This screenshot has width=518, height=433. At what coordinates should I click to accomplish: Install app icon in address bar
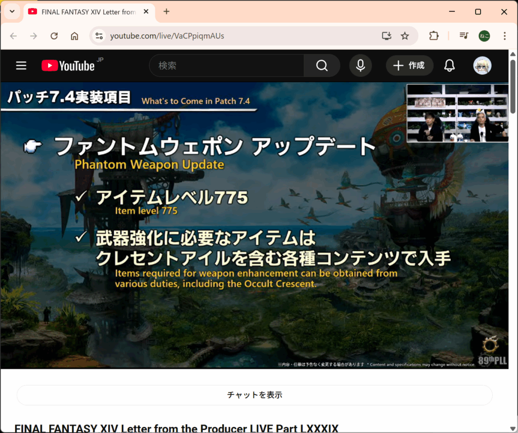386,36
